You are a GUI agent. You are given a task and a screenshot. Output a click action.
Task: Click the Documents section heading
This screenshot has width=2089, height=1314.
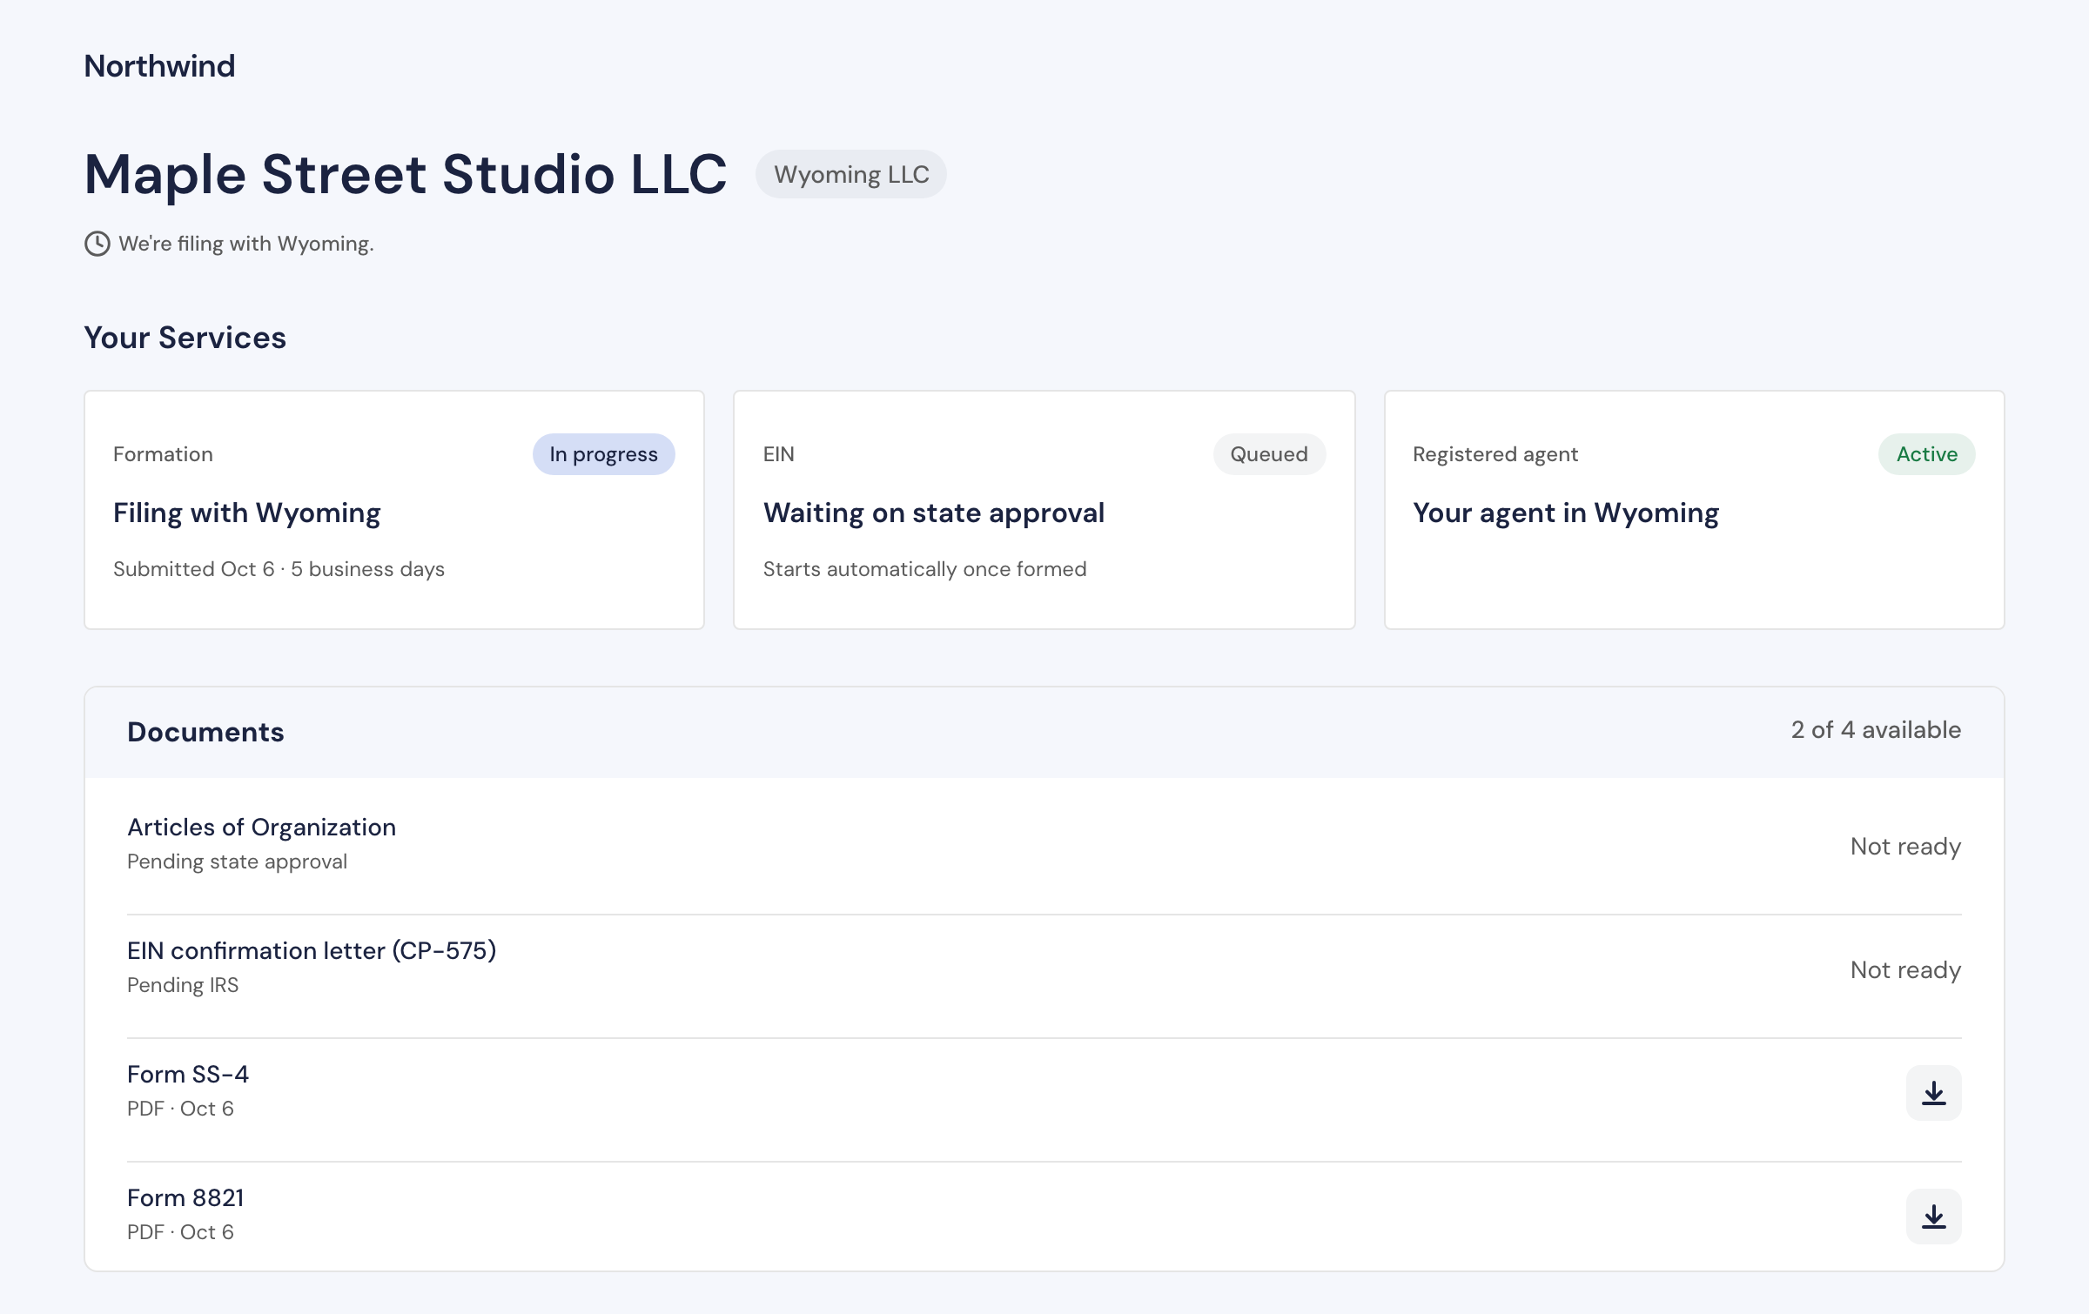[x=205, y=732]
